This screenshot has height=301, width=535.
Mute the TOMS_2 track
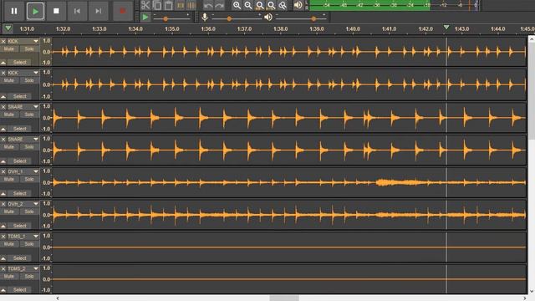coord(9,277)
